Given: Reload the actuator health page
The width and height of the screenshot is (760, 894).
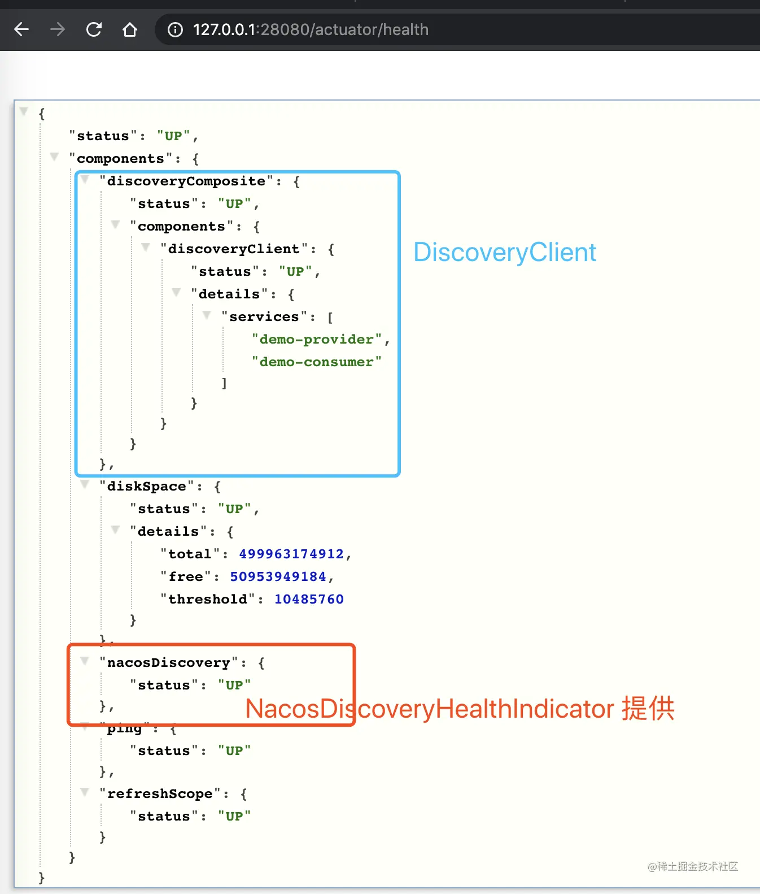Looking at the screenshot, I should tap(94, 29).
